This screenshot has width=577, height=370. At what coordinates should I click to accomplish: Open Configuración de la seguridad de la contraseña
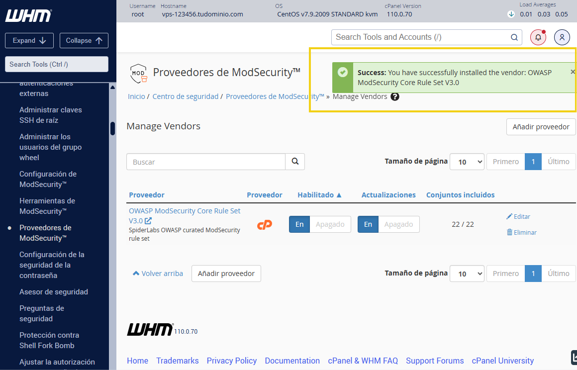[x=52, y=265]
